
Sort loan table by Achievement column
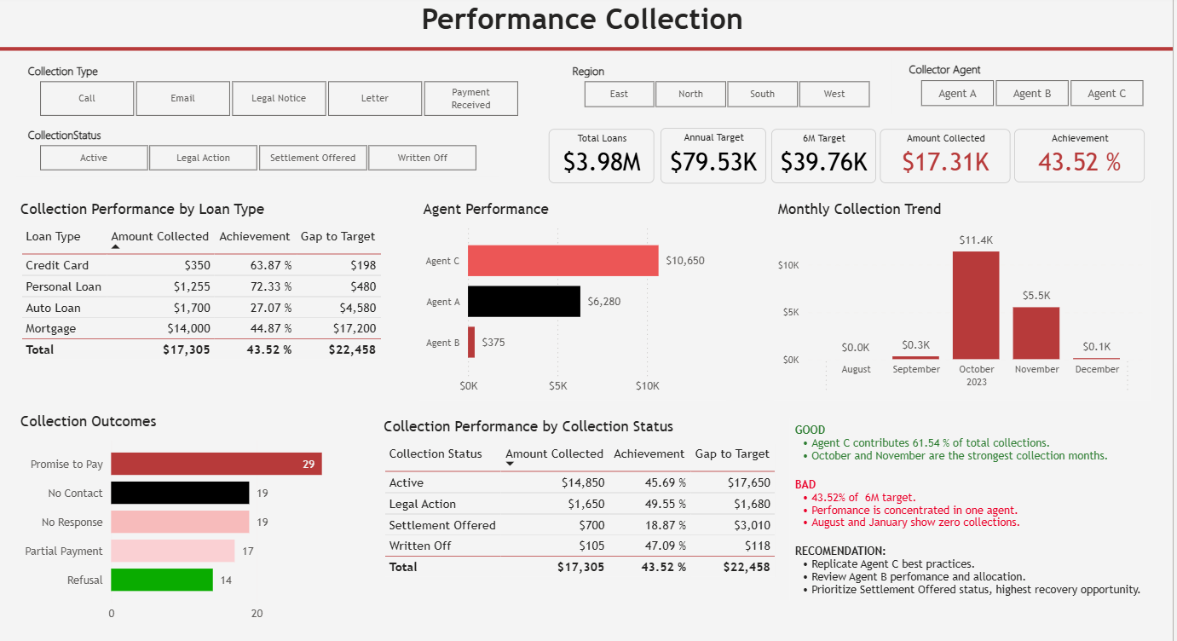255,236
